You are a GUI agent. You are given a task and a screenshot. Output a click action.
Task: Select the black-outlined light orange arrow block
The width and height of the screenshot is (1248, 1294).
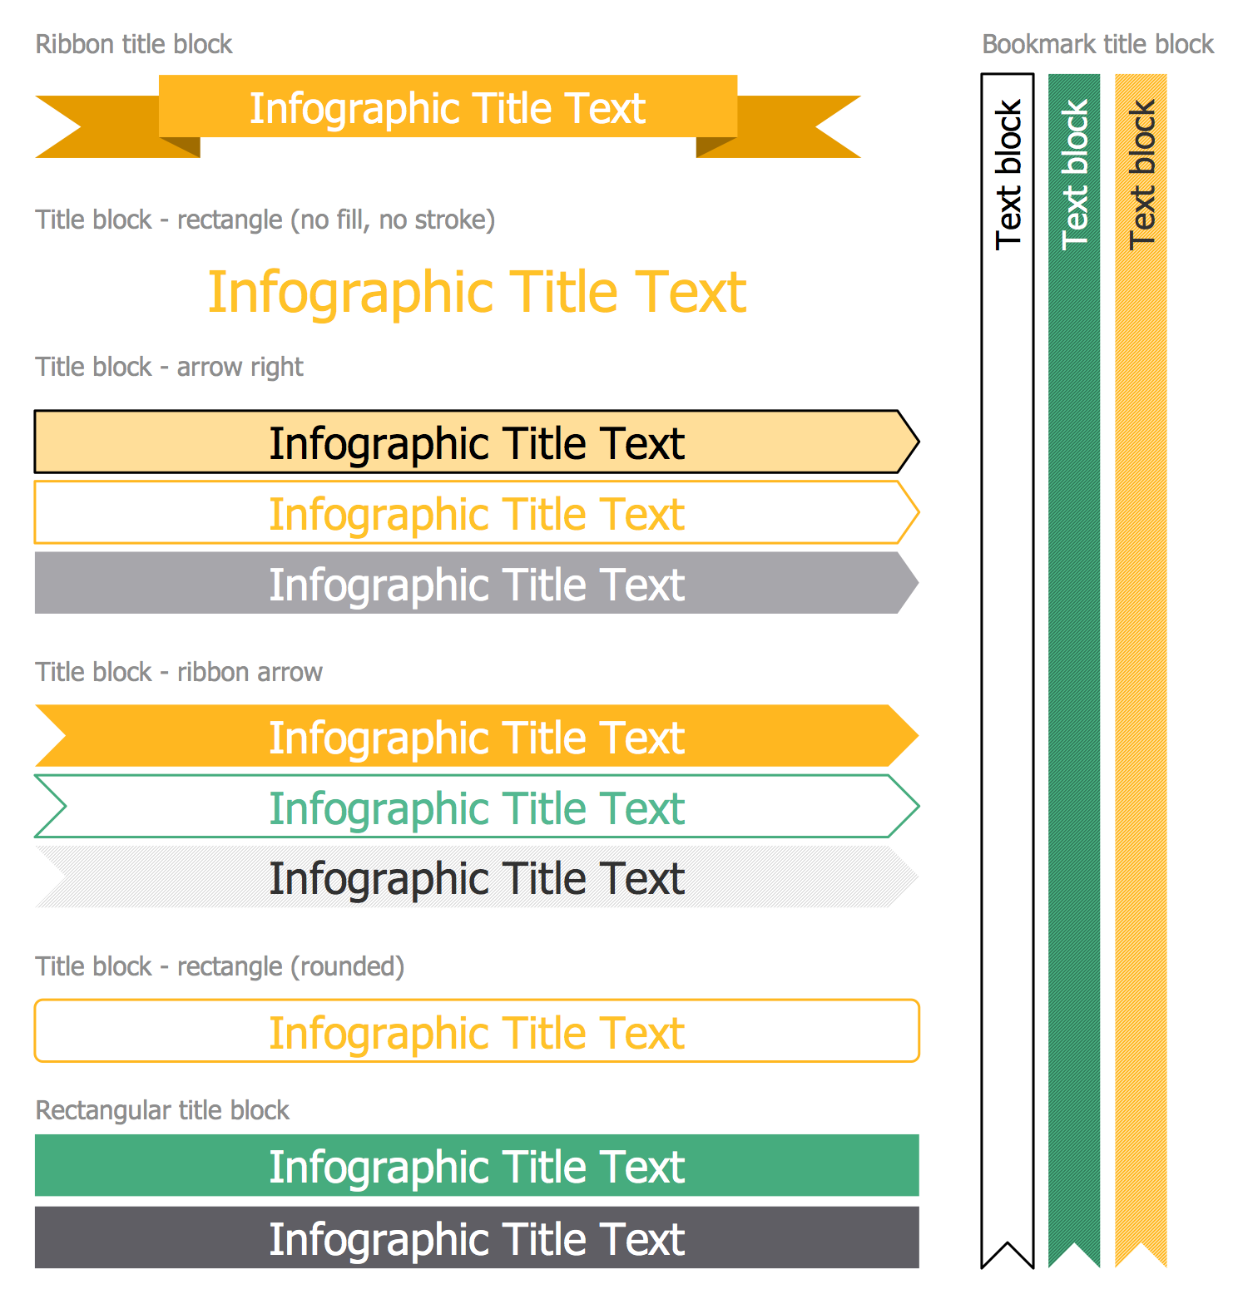tap(477, 442)
